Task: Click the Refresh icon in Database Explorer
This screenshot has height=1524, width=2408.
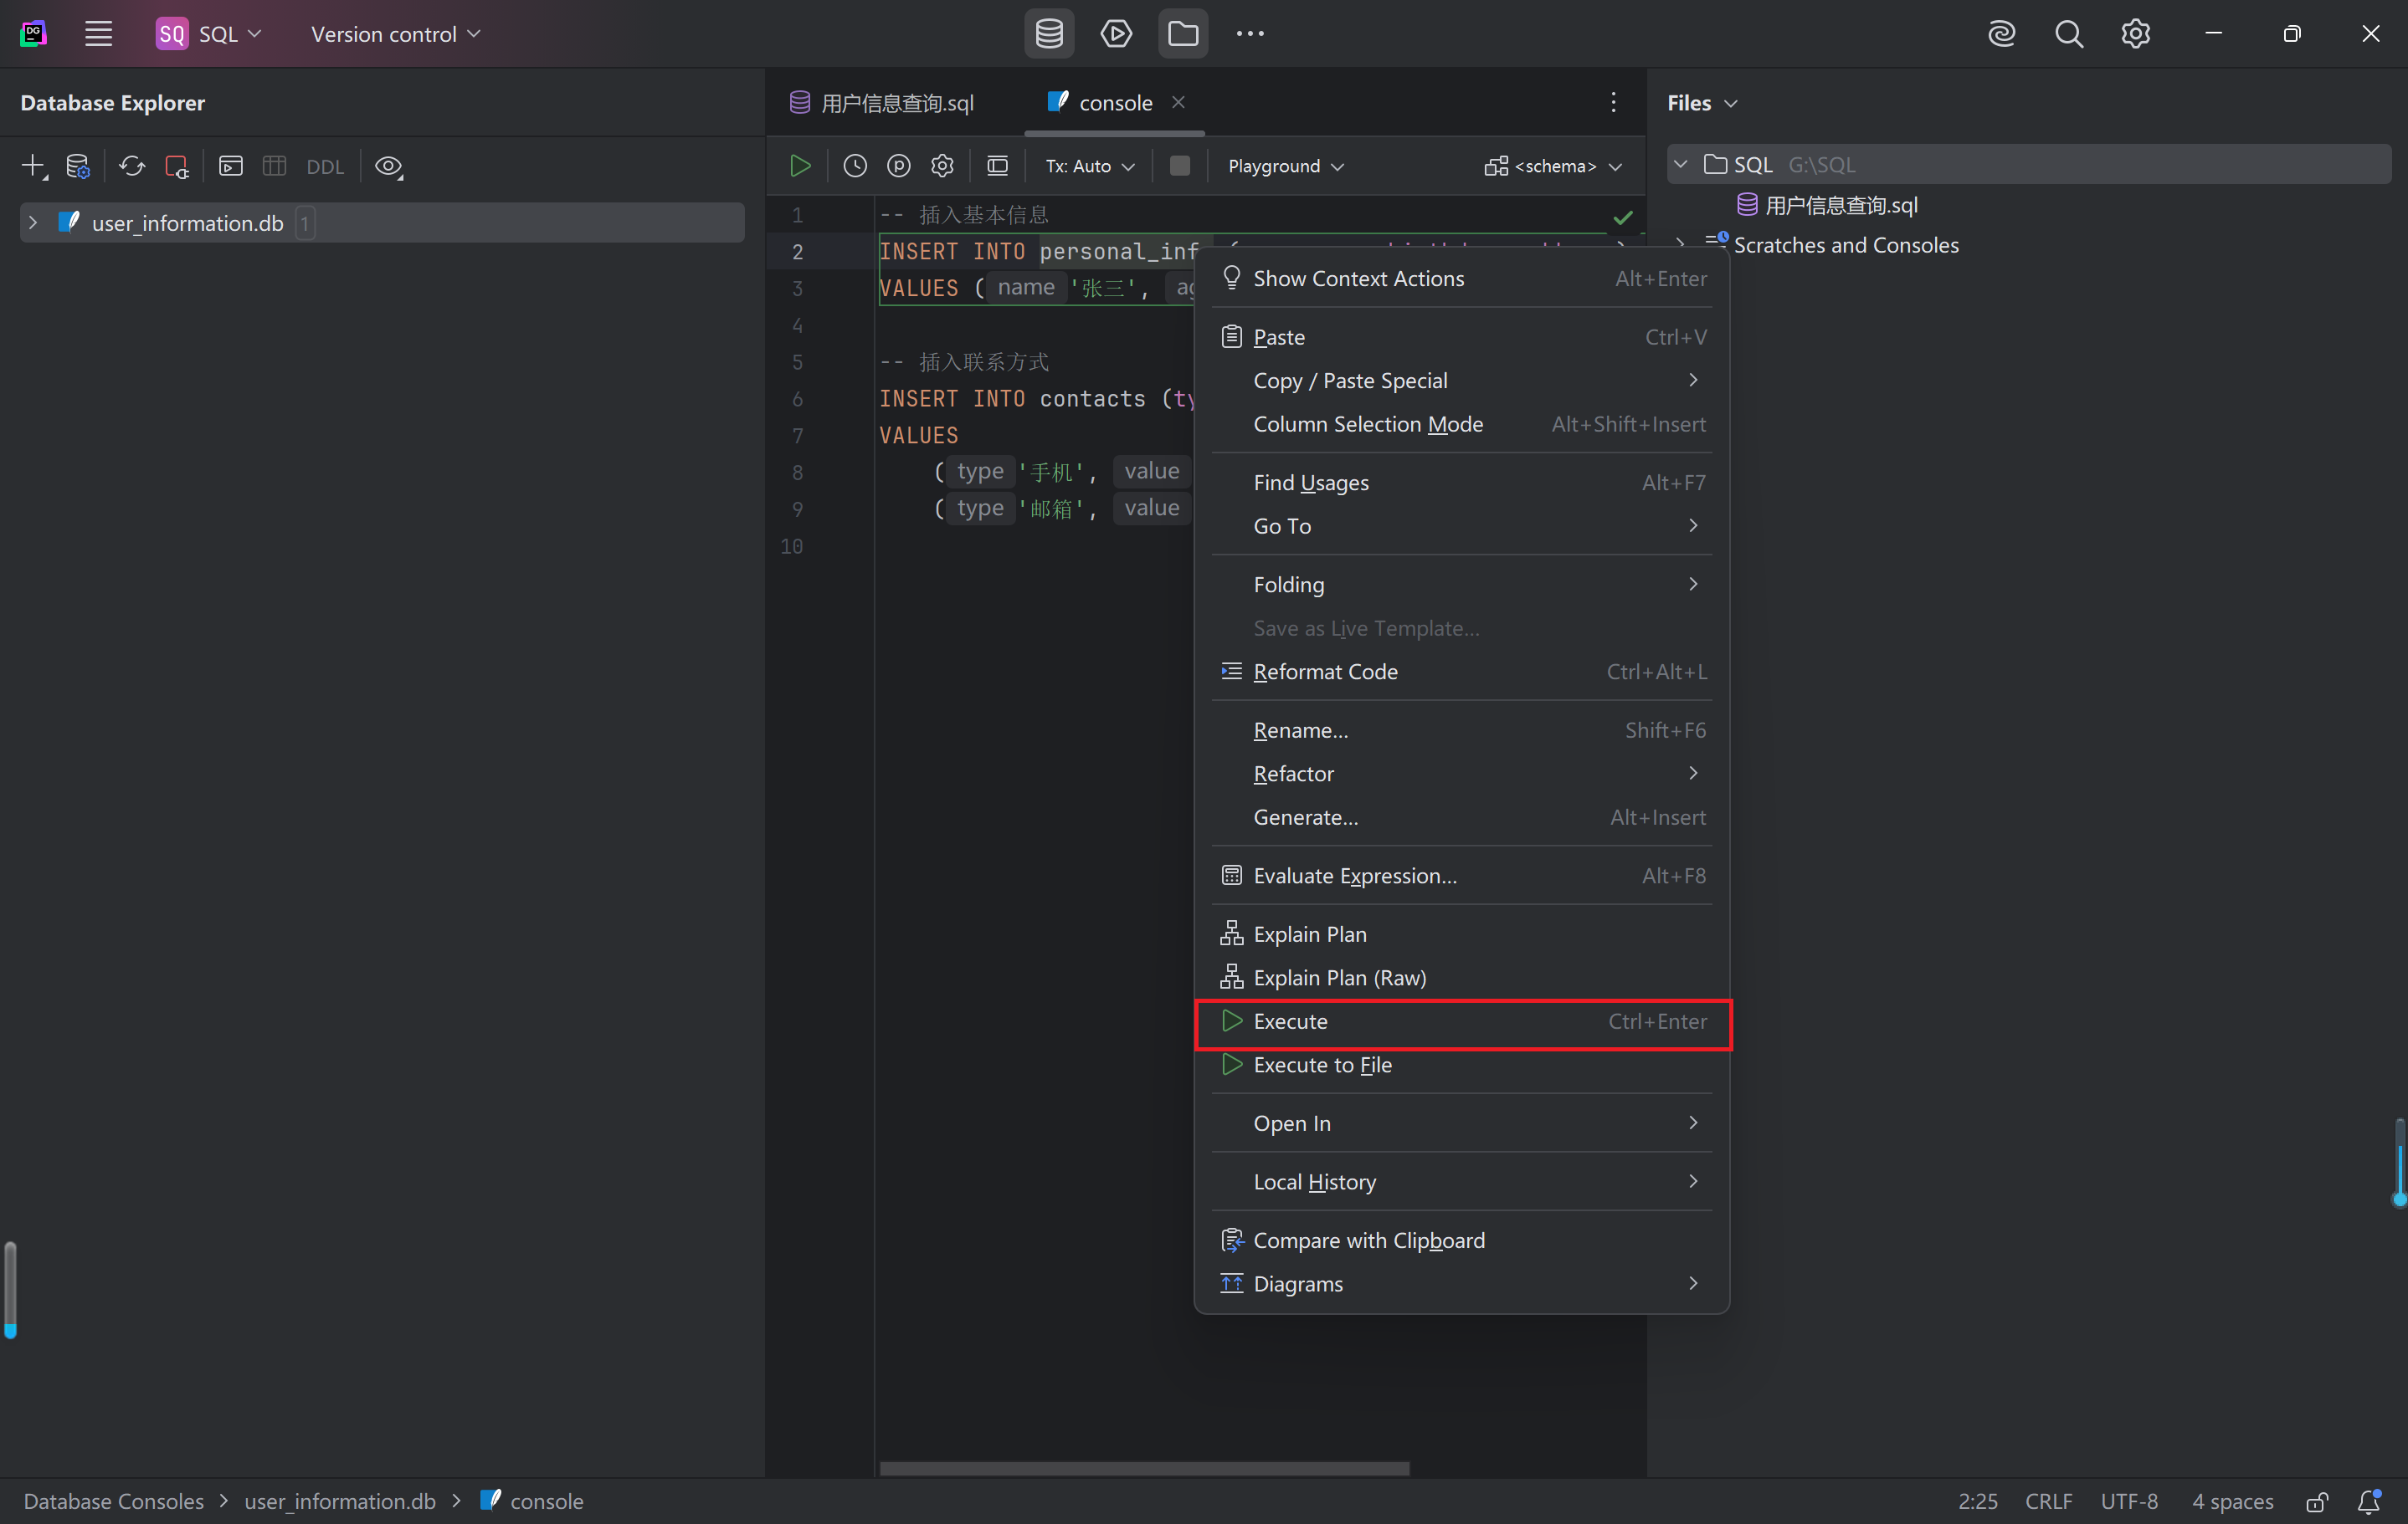Action: click(x=132, y=166)
